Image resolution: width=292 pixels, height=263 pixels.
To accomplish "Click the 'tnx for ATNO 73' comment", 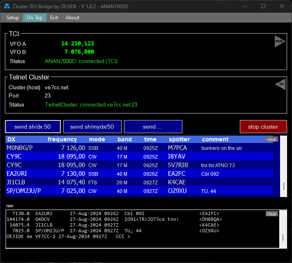I will click(x=218, y=166).
